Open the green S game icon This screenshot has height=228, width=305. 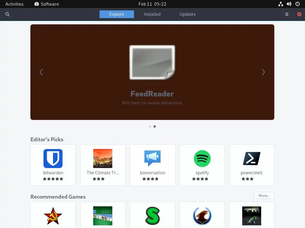point(152,216)
